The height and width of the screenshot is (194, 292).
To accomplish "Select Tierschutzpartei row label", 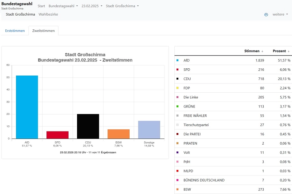I will 196,125.
